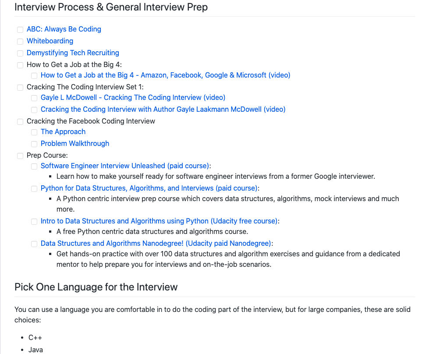Screen dimensions: 429x354
Task: Check the Demystifying Tech Recruiting box
Action: [x=20, y=53]
